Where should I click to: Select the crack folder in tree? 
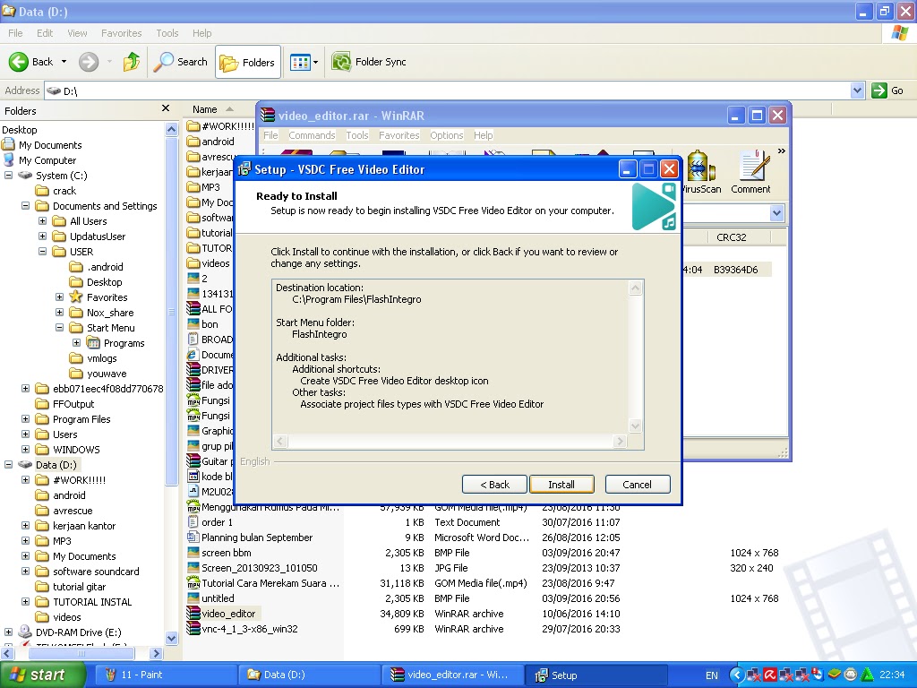64,191
